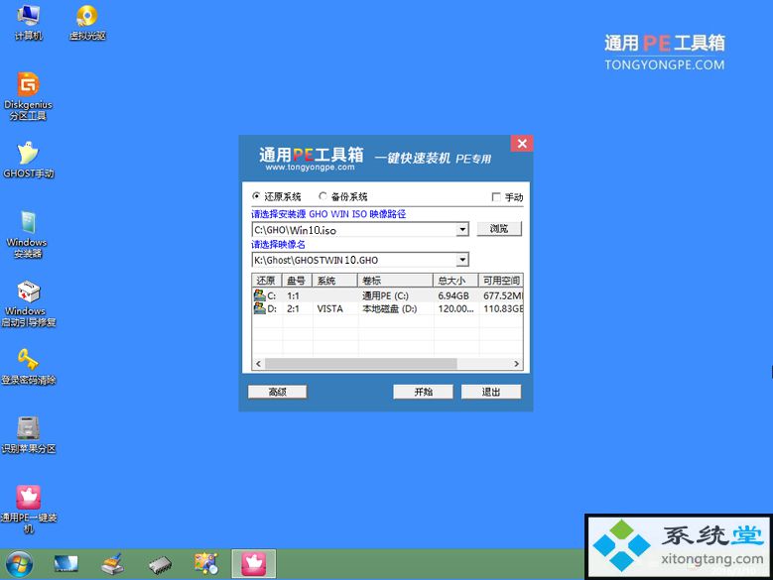Sort by the 可用空间 column header

tap(501, 281)
